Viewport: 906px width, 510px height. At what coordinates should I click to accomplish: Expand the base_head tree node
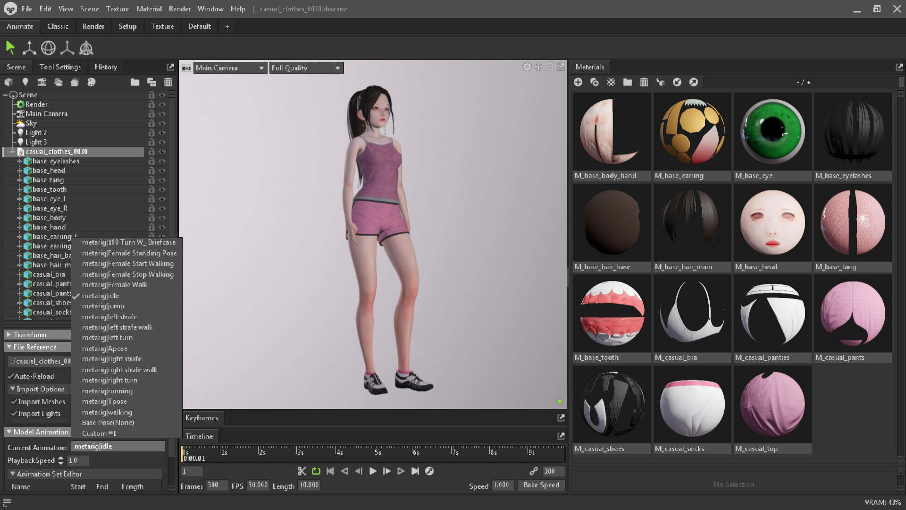point(19,170)
